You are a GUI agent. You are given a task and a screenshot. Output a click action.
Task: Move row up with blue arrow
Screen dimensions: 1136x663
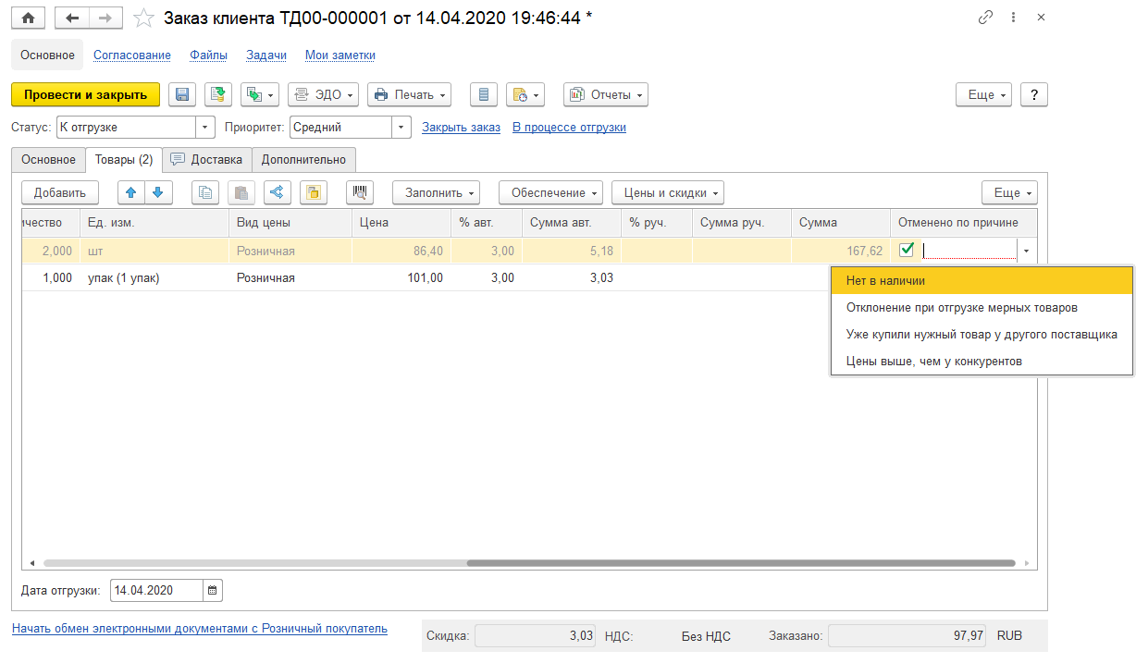pyautogui.click(x=131, y=192)
